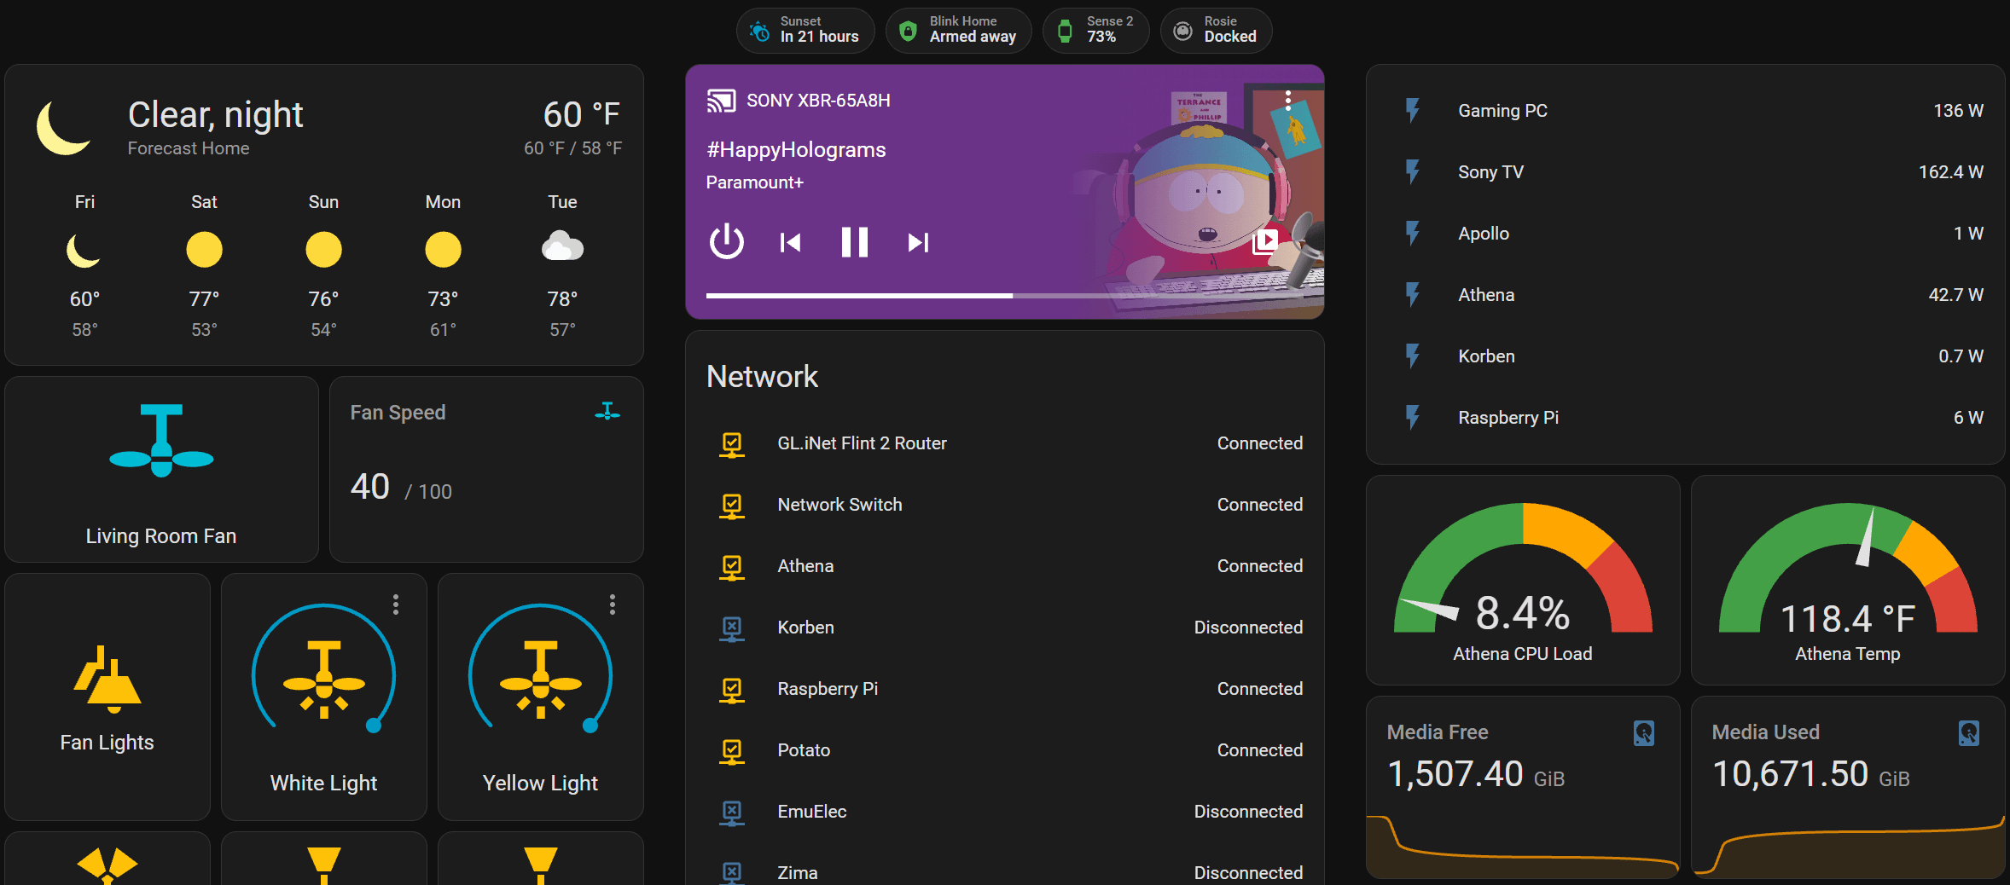Screen dimensions: 2010x885
Task: Click the power bolt icon next to Gaming PC
Action: (1413, 110)
